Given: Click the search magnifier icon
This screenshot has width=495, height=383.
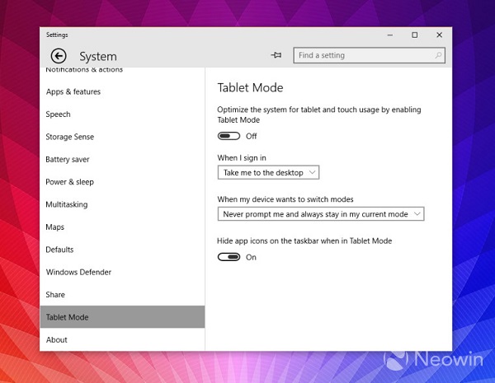Looking at the screenshot, I should 438,55.
